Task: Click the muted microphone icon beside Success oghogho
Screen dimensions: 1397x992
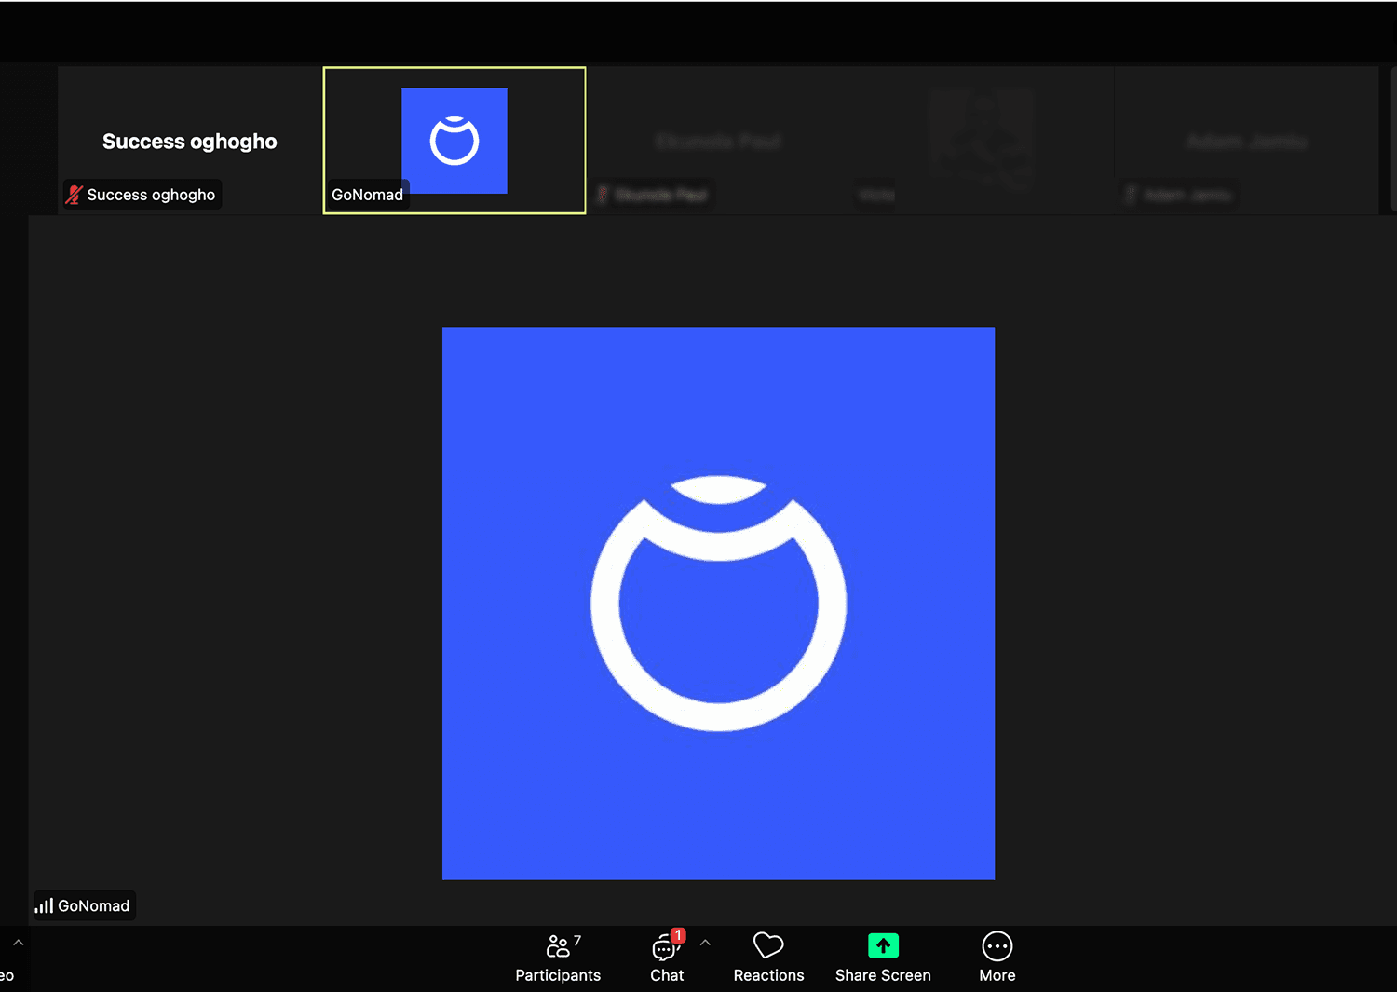Action: point(75,195)
